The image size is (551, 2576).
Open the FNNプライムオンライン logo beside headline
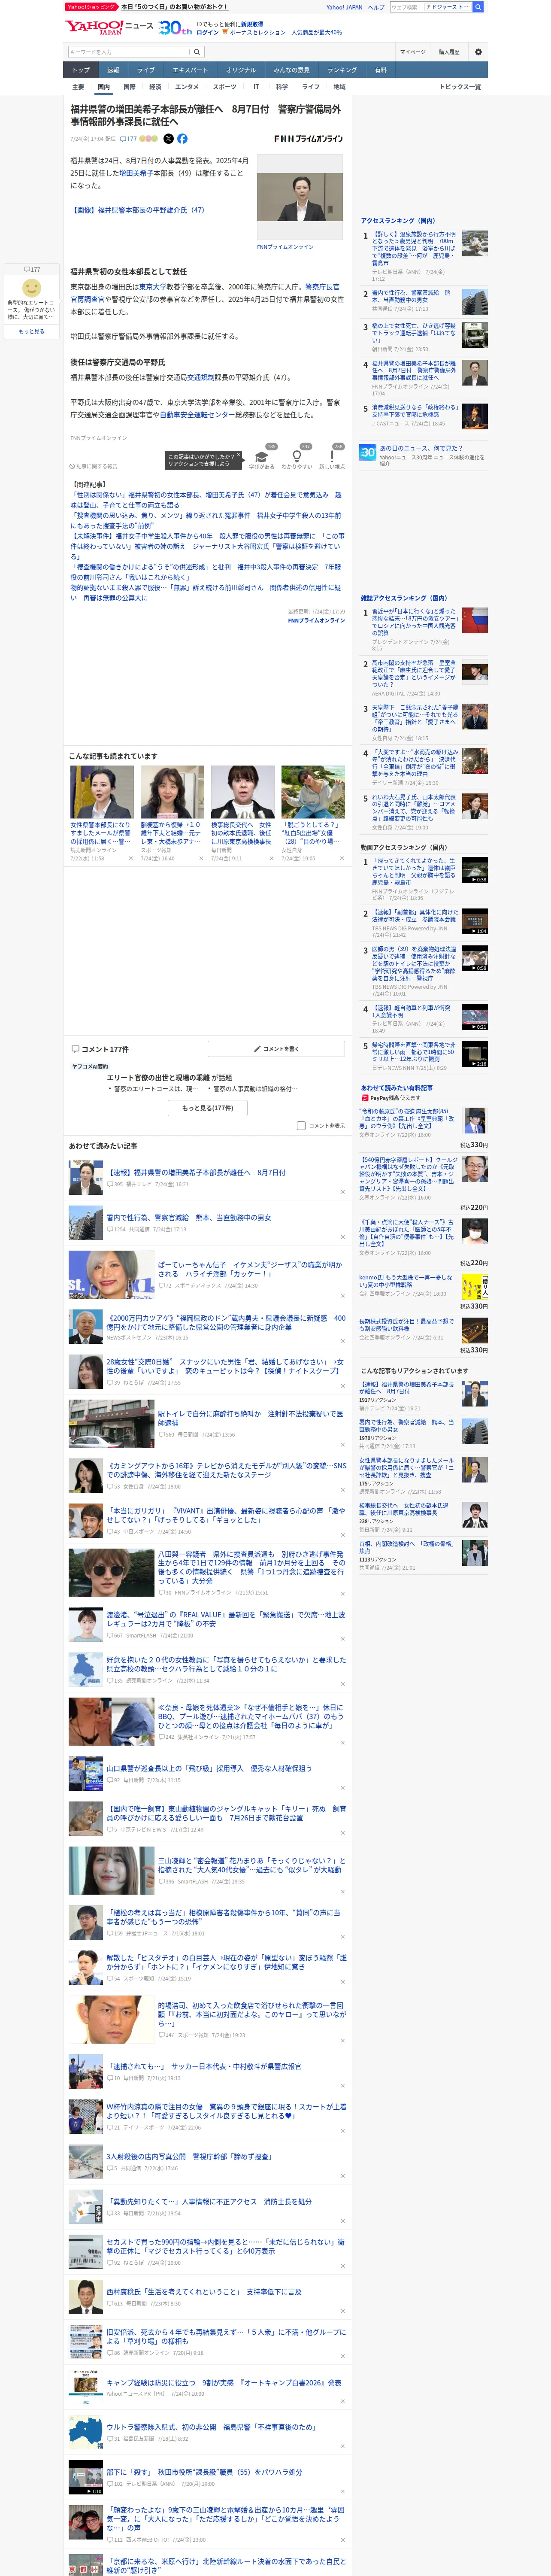click(x=308, y=139)
